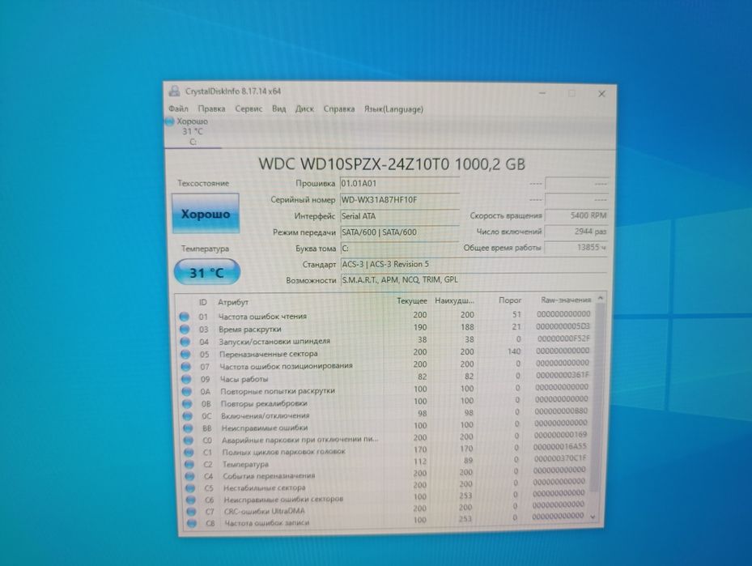Select row Частота ошибок чтения
This screenshot has height=566, width=752.
pyautogui.click(x=385, y=316)
